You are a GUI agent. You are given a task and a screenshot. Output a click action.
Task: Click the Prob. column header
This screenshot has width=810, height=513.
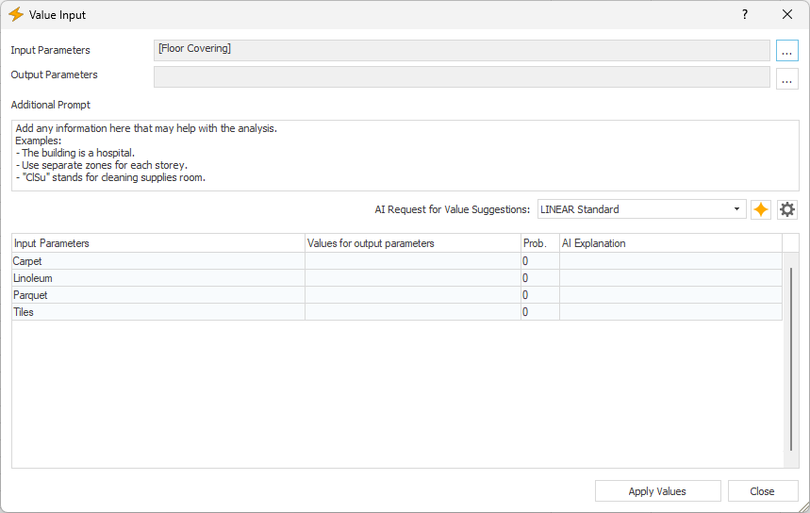pos(540,243)
